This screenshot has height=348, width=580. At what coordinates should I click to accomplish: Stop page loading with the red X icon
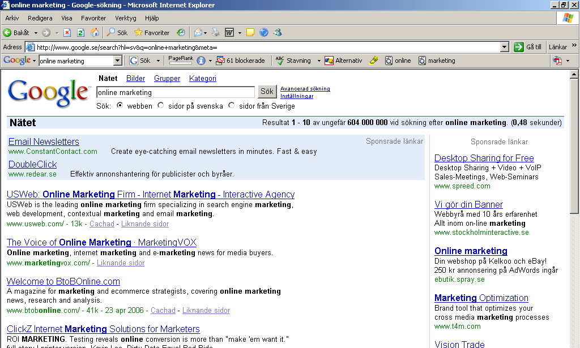click(x=67, y=33)
